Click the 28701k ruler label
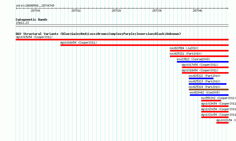This screenshot has height=141, width=236. pyautogui.click(x=76, y=11)
